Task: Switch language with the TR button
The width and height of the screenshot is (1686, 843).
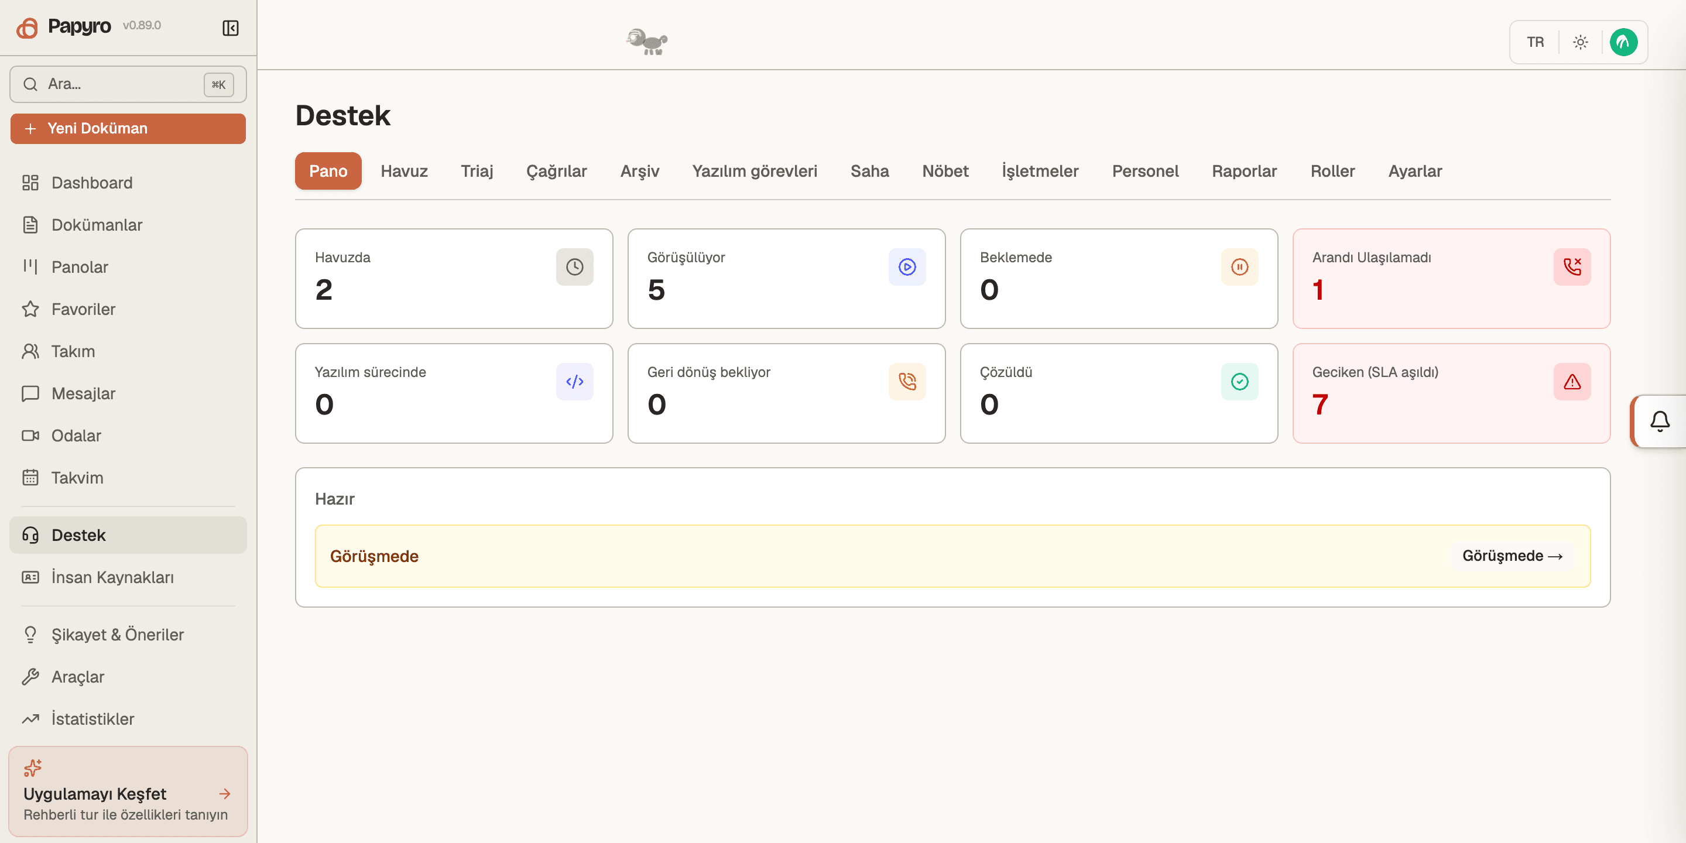Action: click(1536, 42)
